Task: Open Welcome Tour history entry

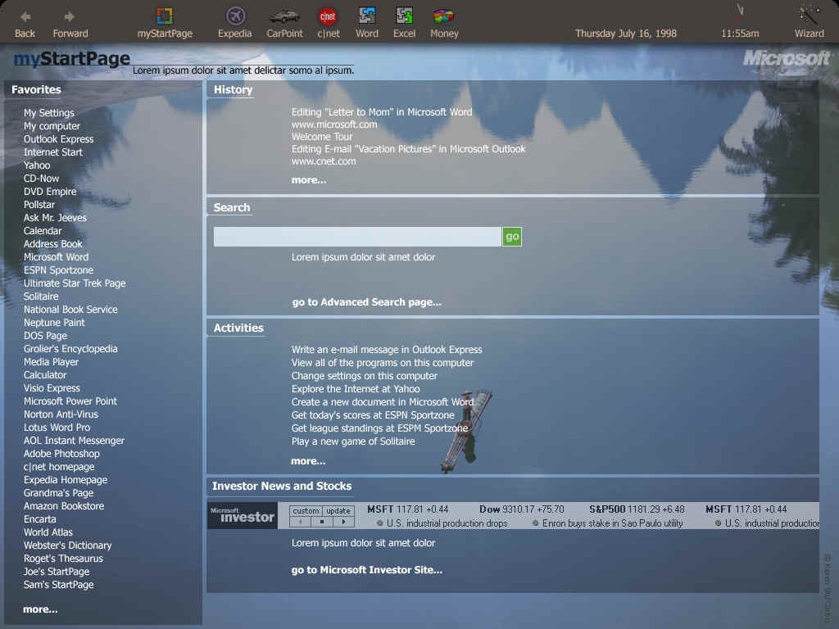Action: 321,137
